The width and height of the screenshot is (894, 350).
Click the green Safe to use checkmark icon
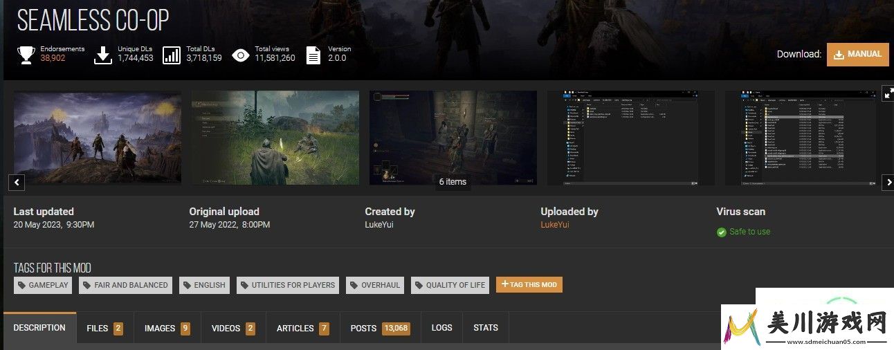(722, 232)
